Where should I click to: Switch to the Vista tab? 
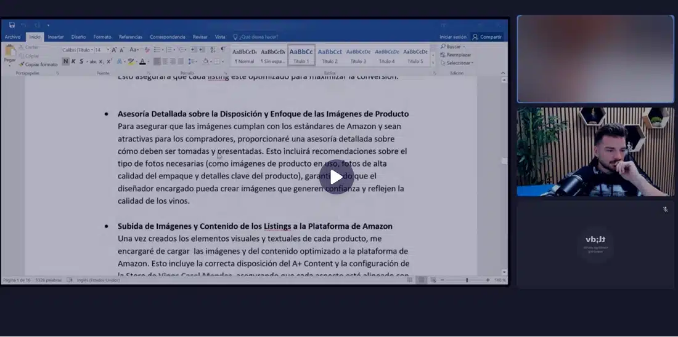point(220,37)
